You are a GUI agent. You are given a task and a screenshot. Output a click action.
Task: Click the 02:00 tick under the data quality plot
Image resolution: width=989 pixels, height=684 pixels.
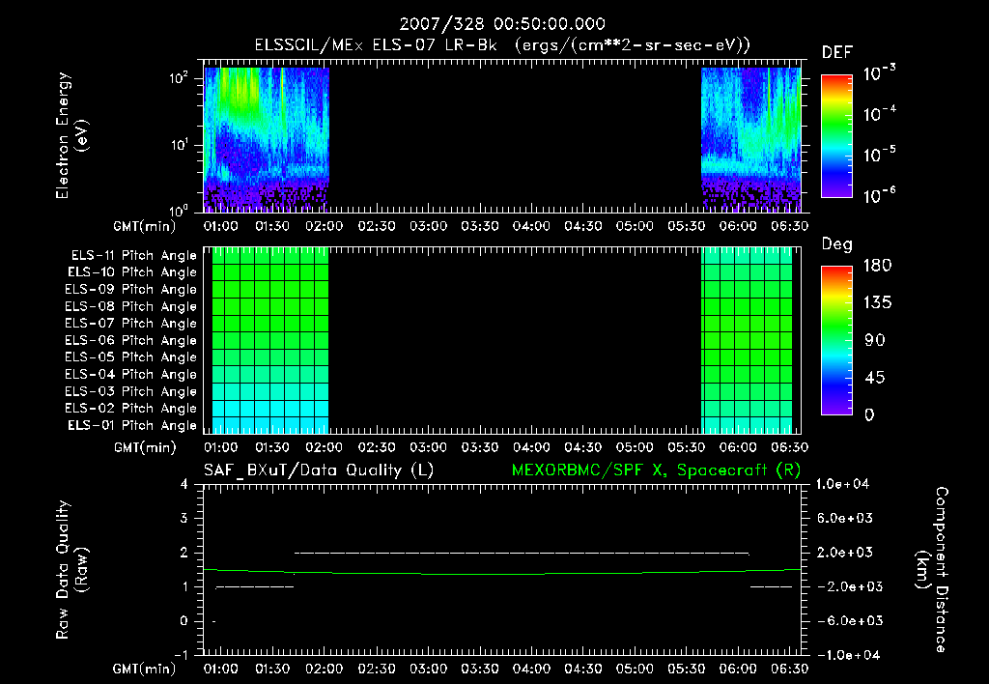coord(325,669)
